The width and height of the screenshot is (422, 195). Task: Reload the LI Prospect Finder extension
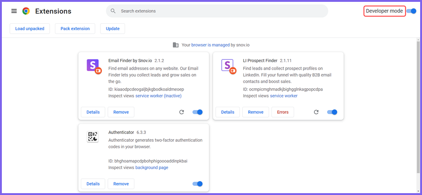coord(316,112)
